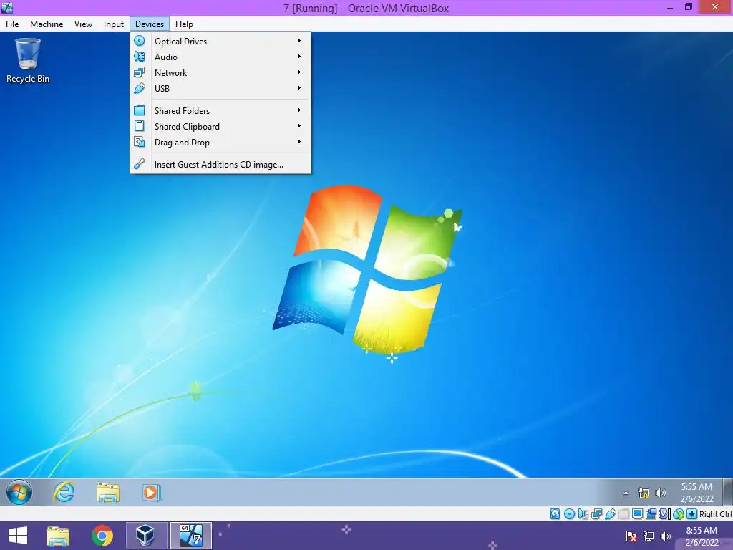The image size is (733, 550).
Task: Expand the USB submenu arrow
Action: [299, 88]
